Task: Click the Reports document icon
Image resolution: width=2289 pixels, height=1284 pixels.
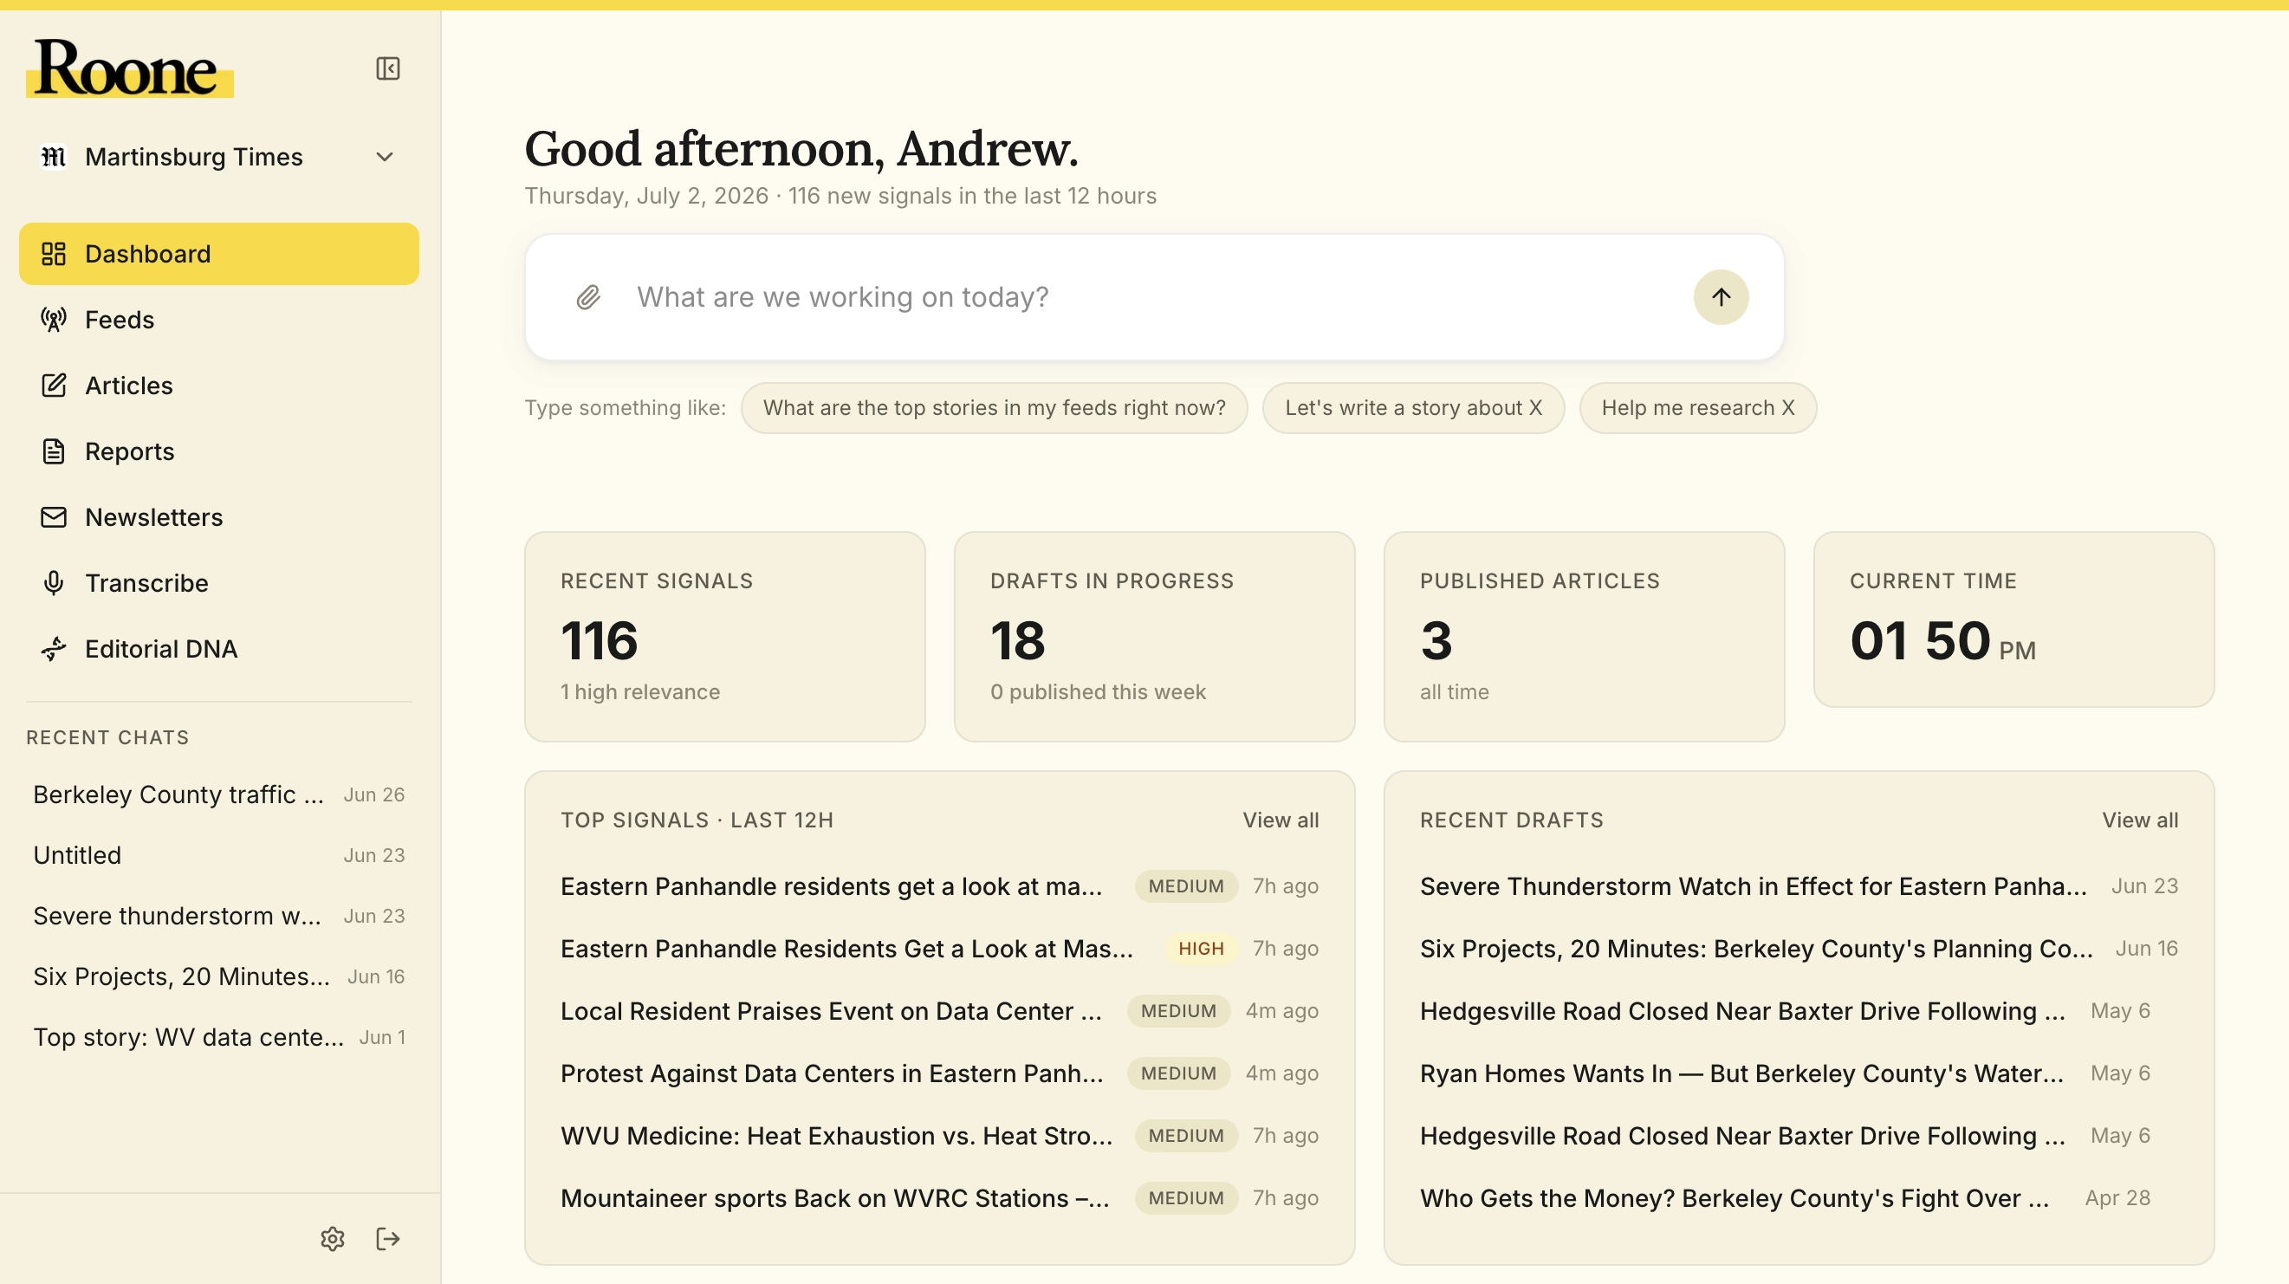Action: coord(54,451)
